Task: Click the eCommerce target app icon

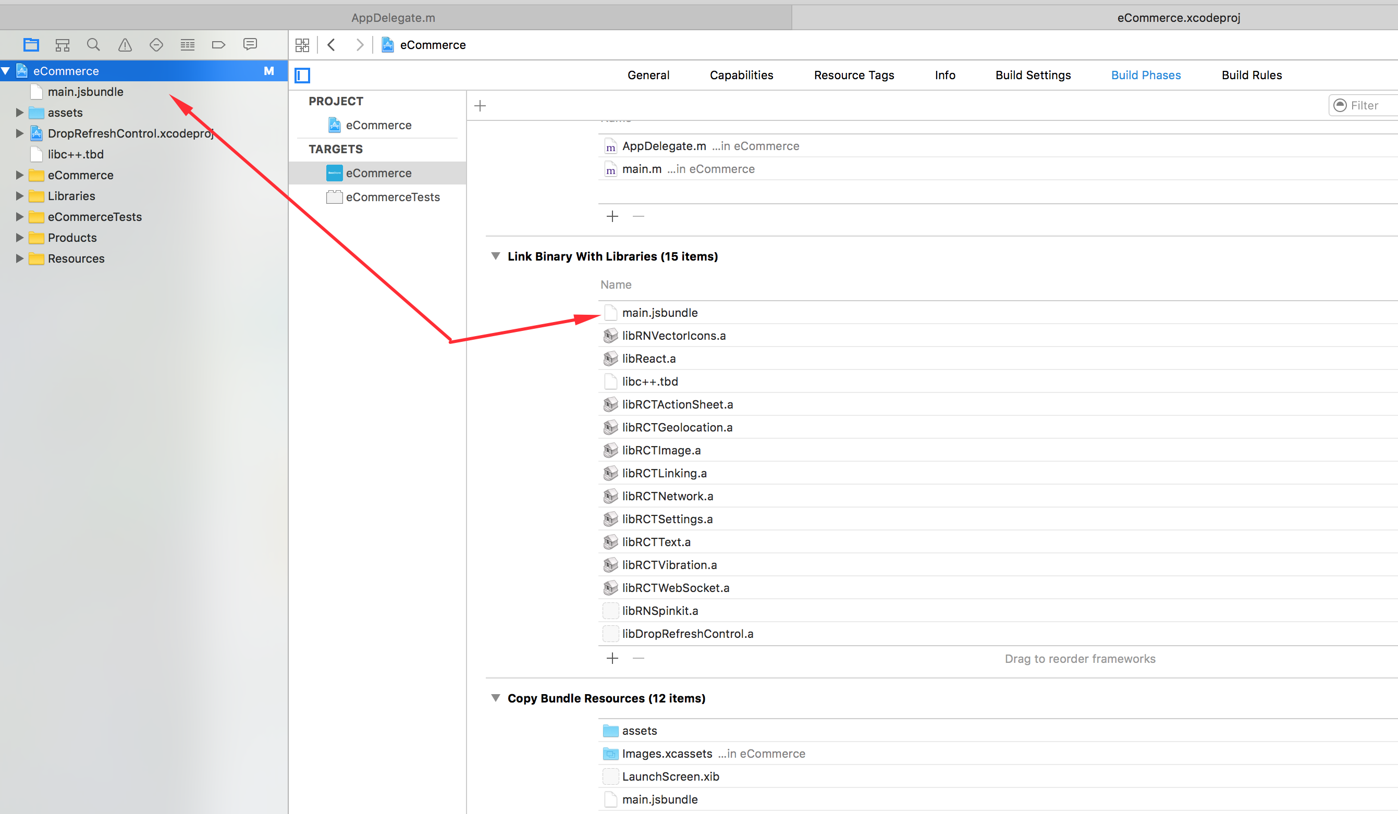Action: tap(334, 173)
